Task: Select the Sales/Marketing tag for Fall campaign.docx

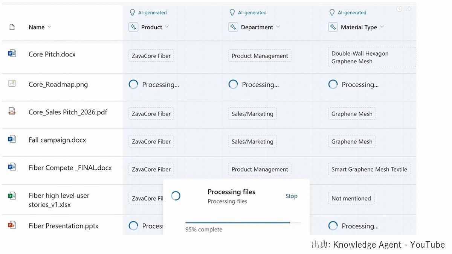Action: pyautogui.click(x=252, y=141)
